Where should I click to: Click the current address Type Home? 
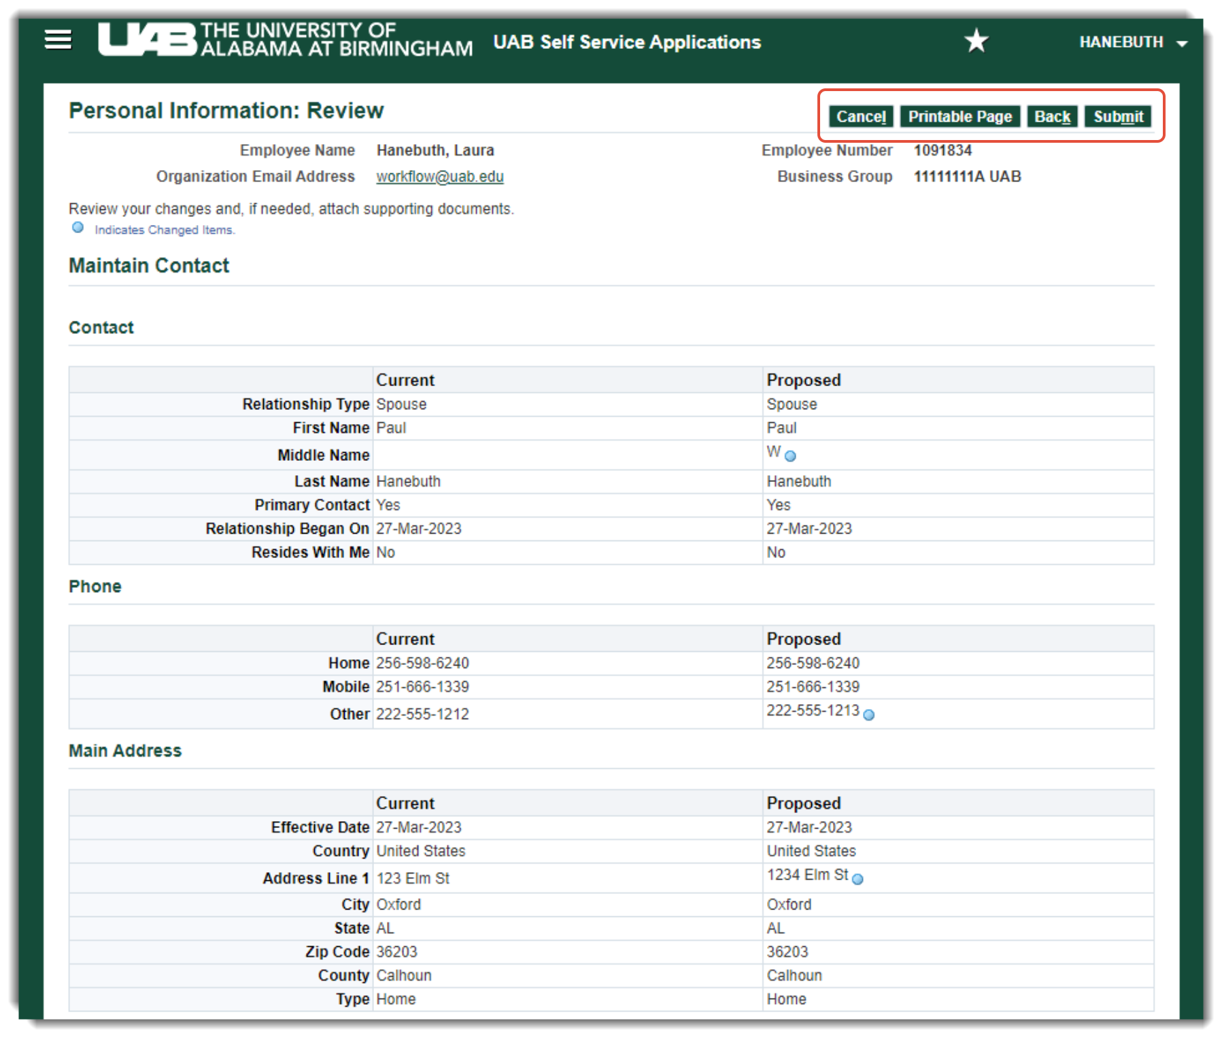(x=396, y=1000)
